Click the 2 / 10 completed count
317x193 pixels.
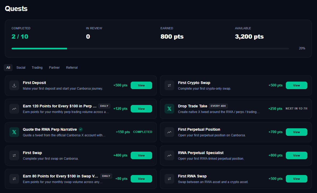[20, 37]
